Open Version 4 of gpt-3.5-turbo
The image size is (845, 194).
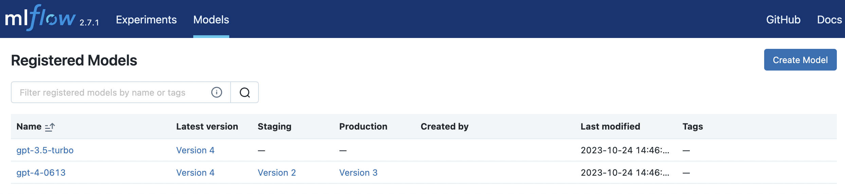pyautogui.click(x=195, y=150)
